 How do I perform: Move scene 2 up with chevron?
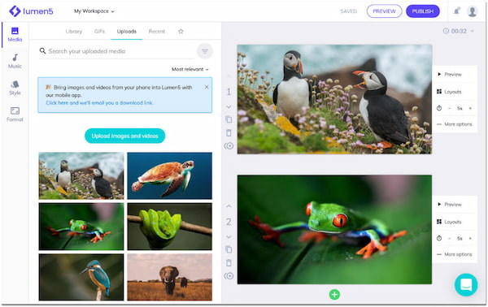coord(229,206)
